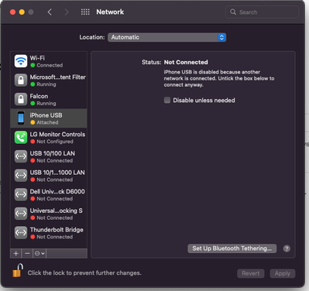Select the iPhone USB service name

point(46,115)
